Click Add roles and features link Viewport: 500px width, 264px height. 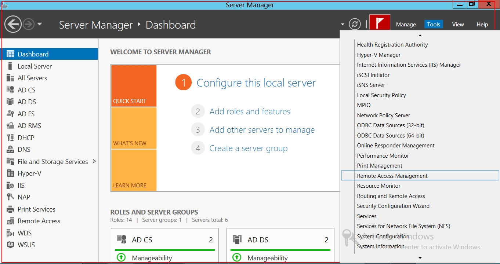click(x=250, y=111)
